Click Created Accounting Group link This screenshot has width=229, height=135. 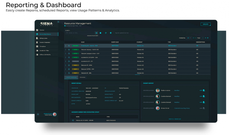coord(182,108)
